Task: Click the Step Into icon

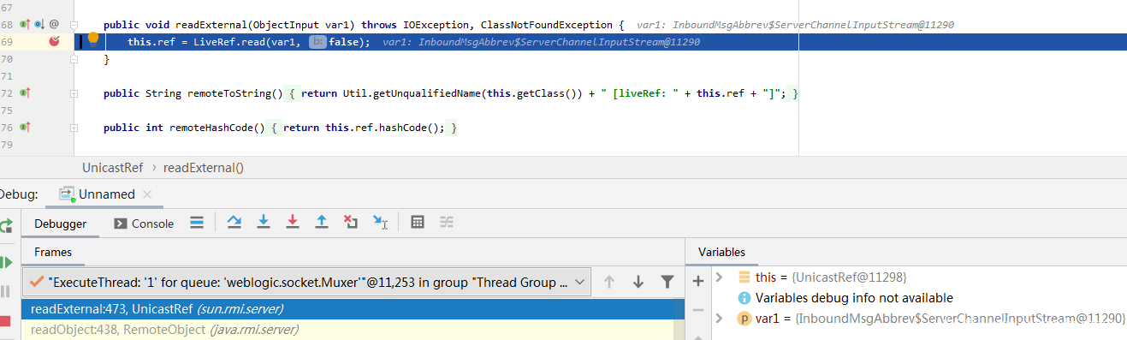Action: point(264,223)
